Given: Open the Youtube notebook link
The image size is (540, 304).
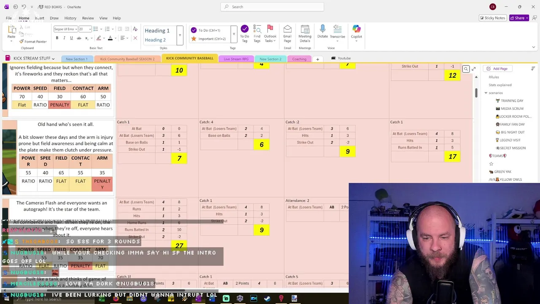Looking at the screenshot, I should (341, 58).
